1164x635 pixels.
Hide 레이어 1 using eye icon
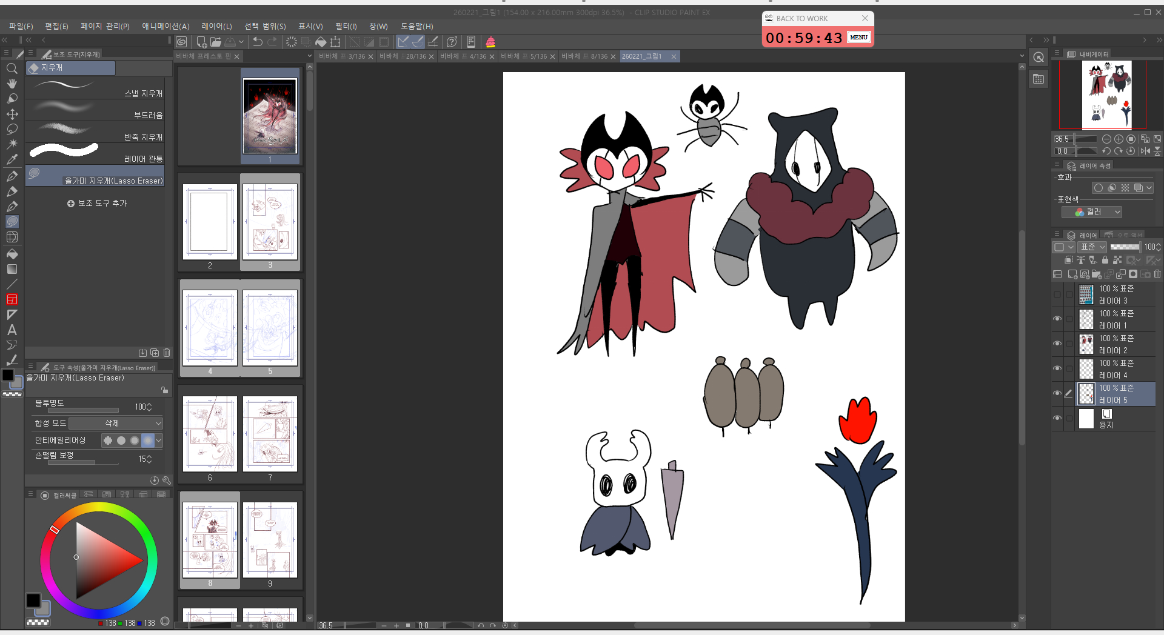[x=1057, y=319]
